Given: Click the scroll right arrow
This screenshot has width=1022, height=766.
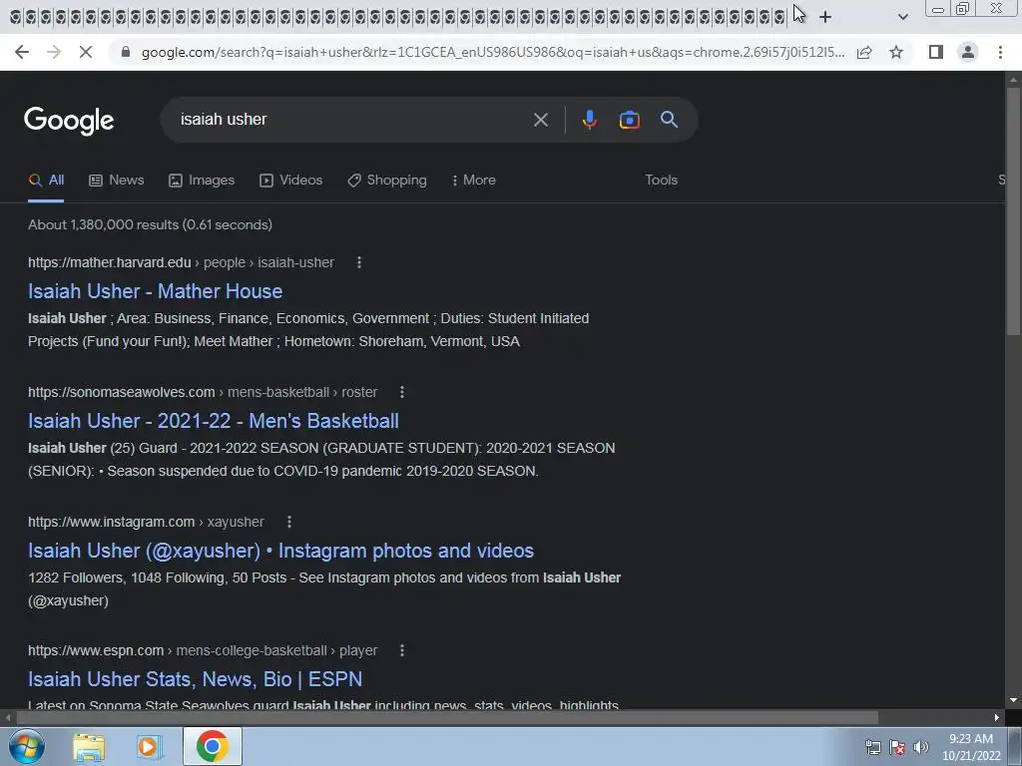Looking at the screenshot, I should [x=997, y=718].
